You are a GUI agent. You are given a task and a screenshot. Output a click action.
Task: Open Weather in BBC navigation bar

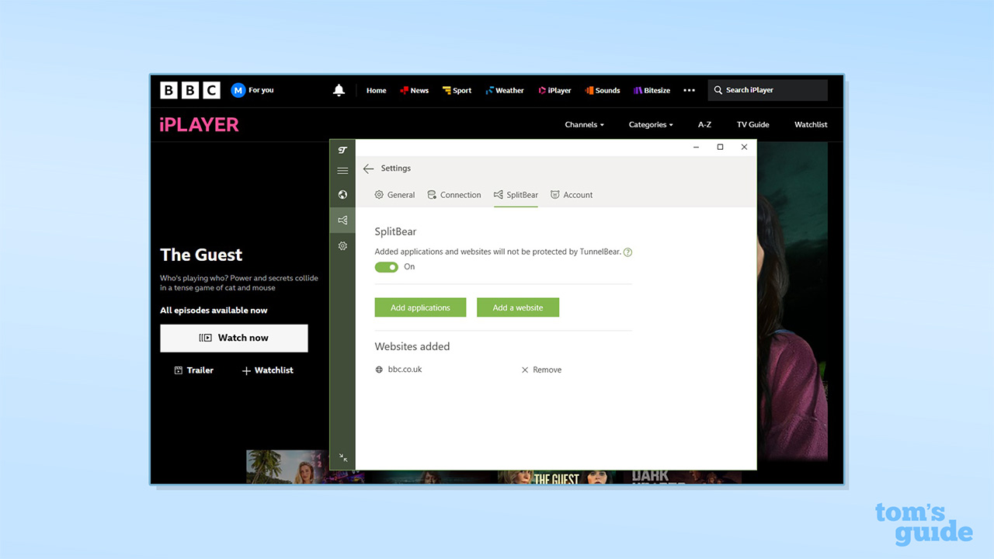(505, 91)
